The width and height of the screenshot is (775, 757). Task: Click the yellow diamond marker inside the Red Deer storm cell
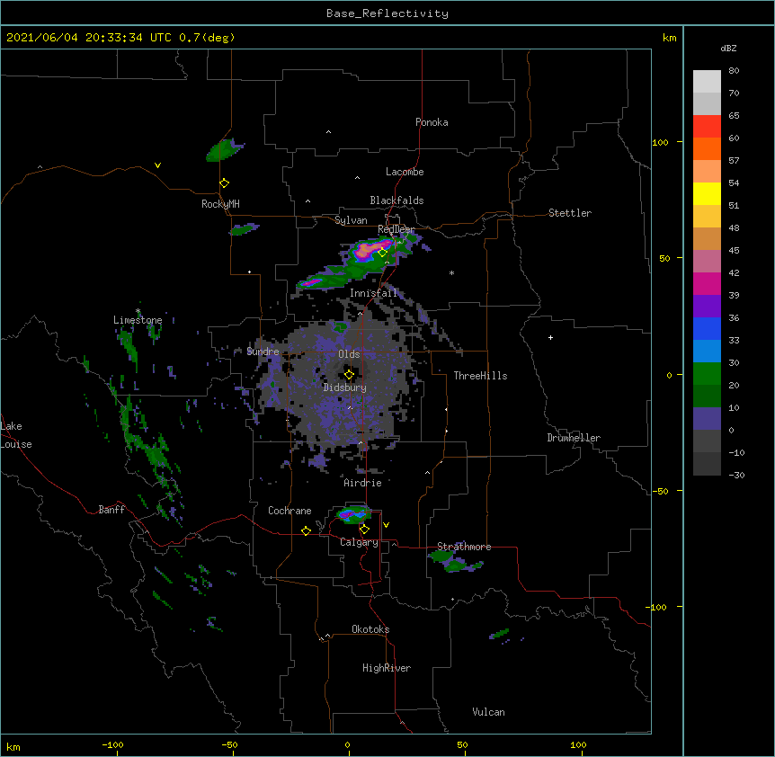point(383,253)
